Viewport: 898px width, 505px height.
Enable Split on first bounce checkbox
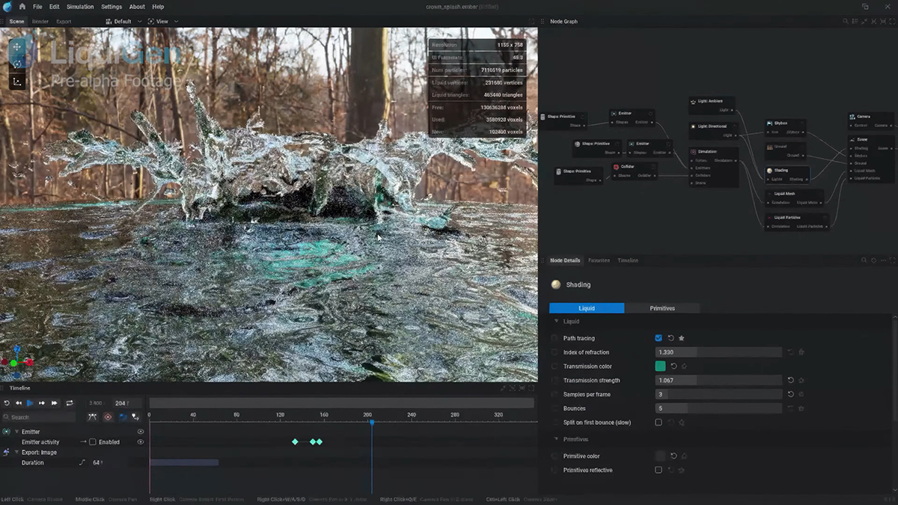point(659,423)
